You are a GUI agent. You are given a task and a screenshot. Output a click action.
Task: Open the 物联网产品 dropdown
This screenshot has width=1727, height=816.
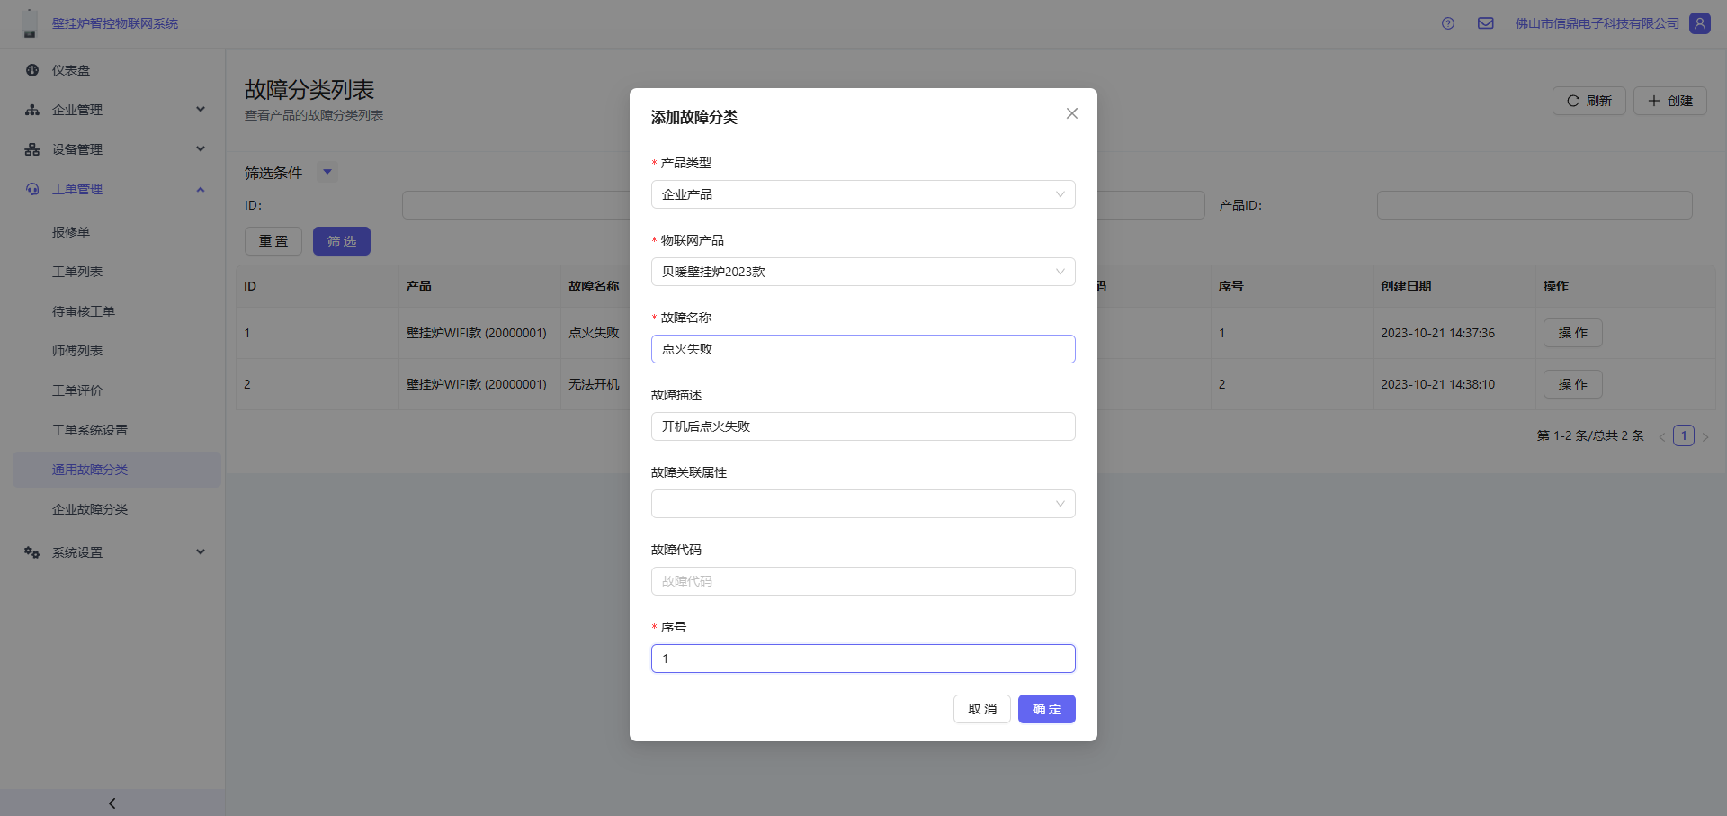click(863, 272)
